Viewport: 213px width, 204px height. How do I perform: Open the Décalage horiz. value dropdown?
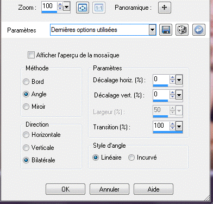(179, 80)
